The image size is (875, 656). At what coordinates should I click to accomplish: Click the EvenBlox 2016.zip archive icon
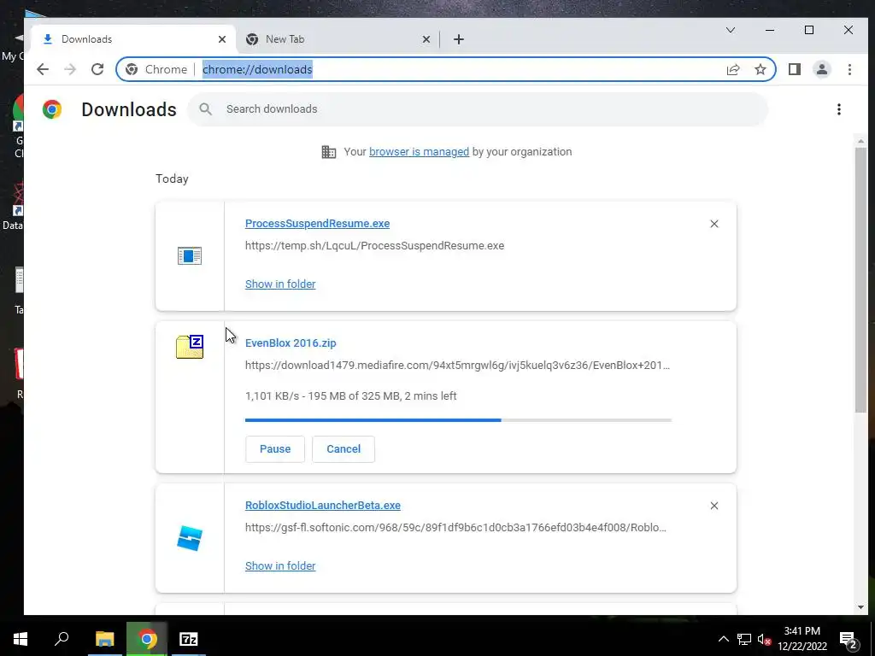tap(190, 347)
